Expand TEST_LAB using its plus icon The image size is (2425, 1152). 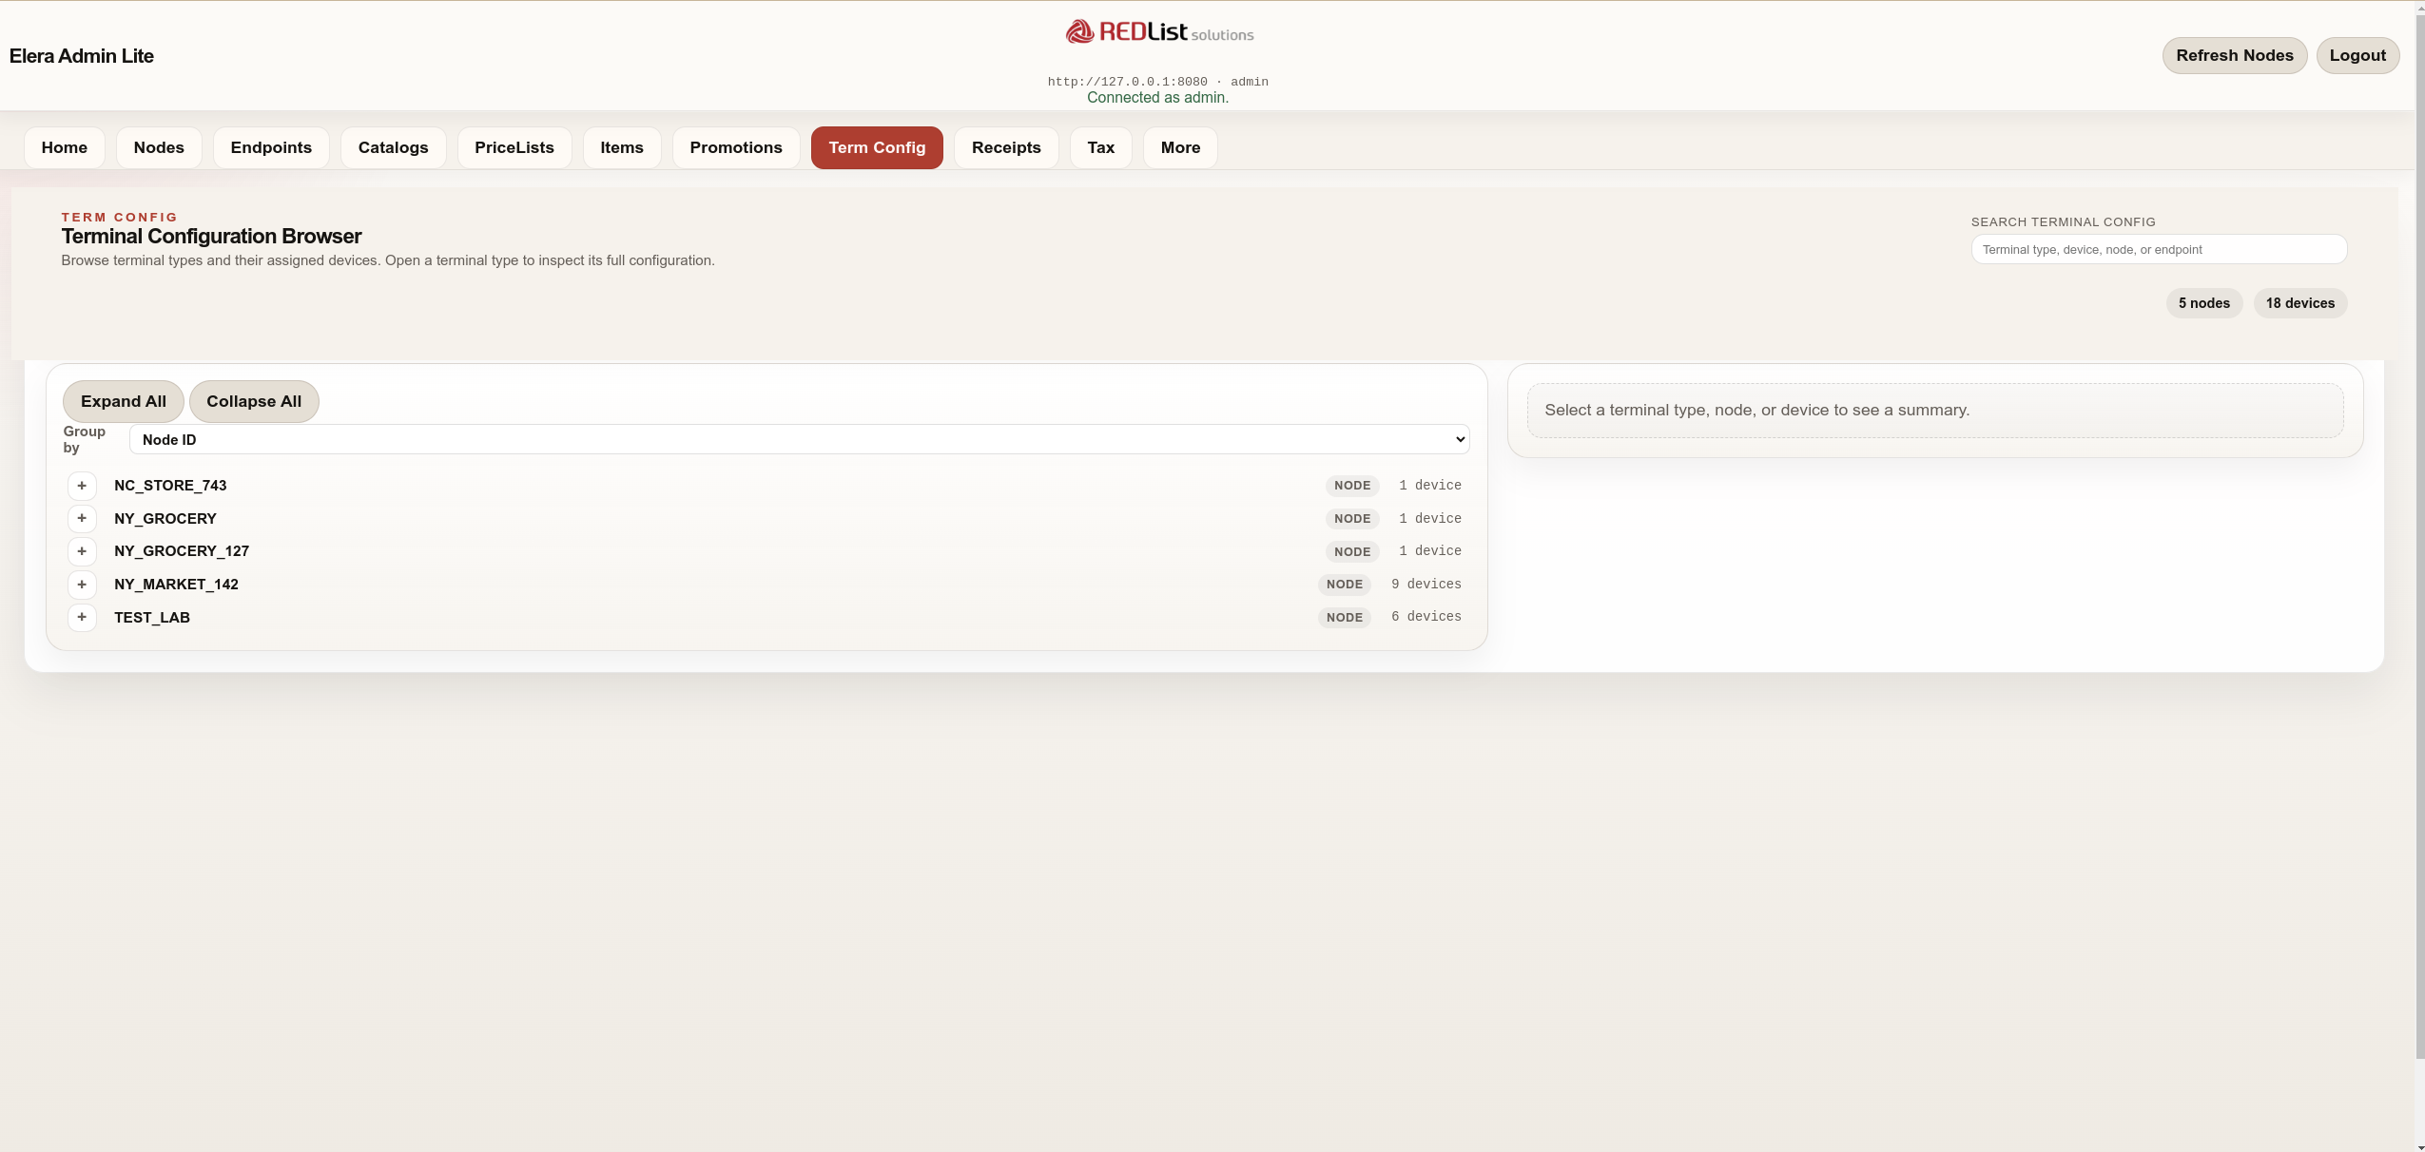click(x=82, y=617)
